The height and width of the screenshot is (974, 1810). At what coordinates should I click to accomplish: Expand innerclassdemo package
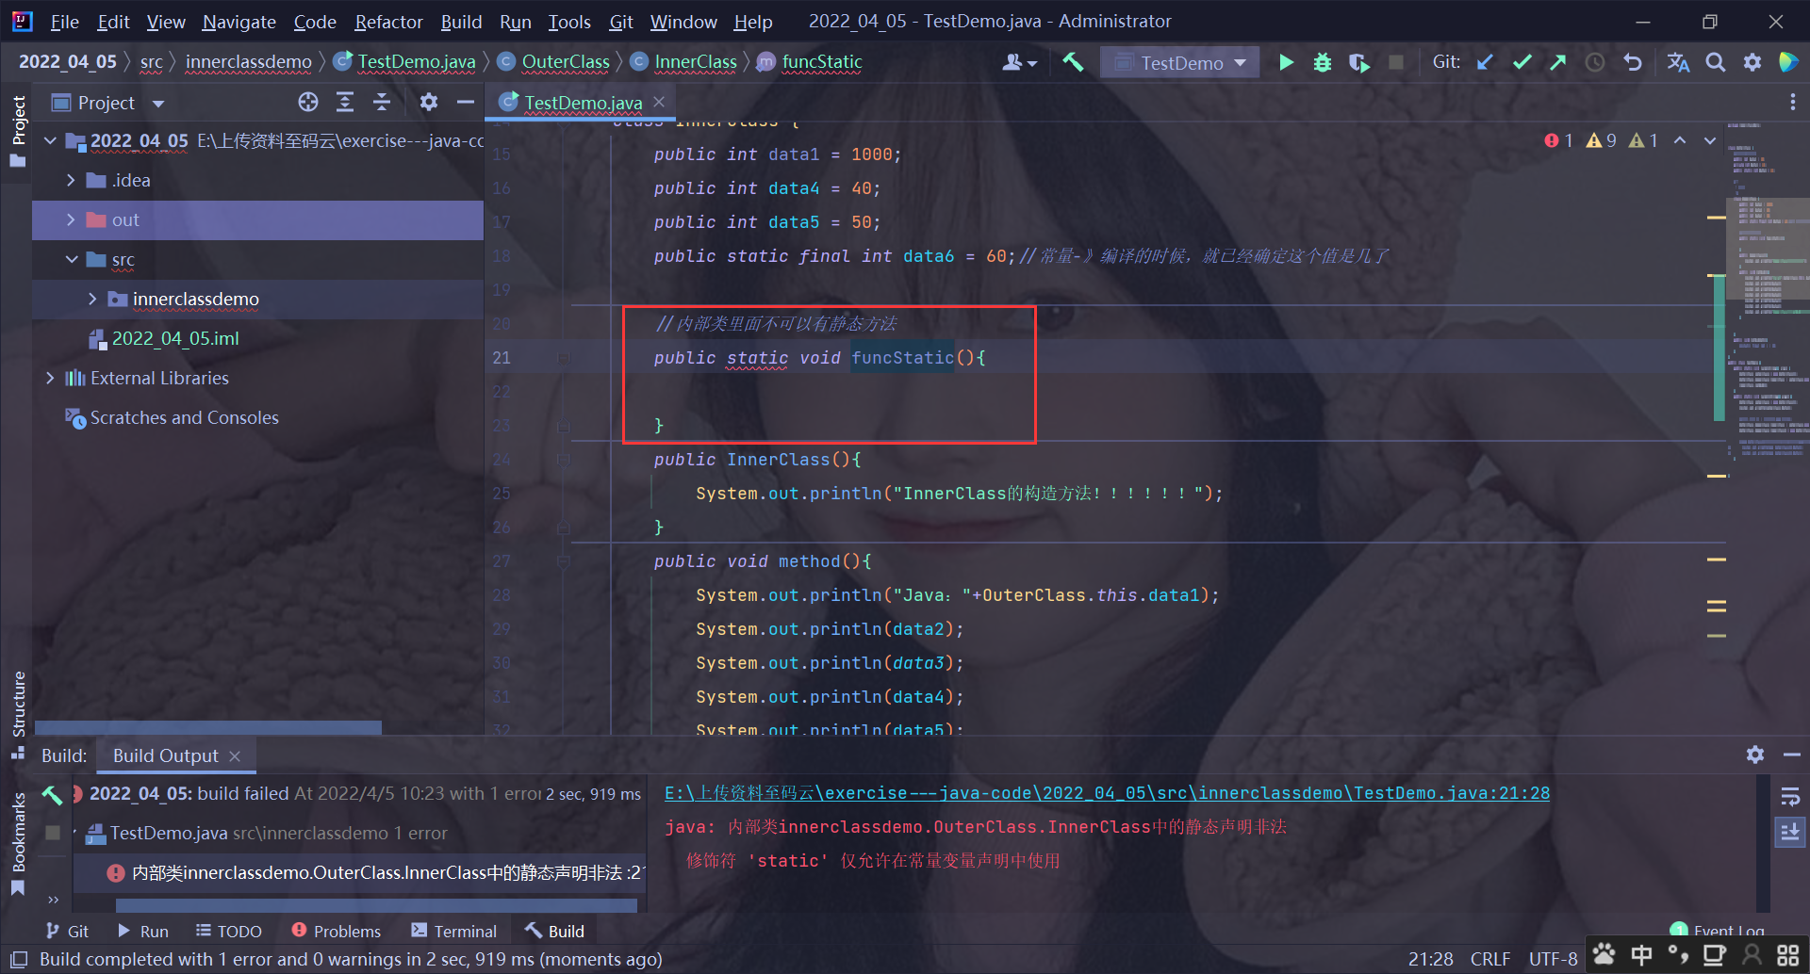[x=92, y=299]
